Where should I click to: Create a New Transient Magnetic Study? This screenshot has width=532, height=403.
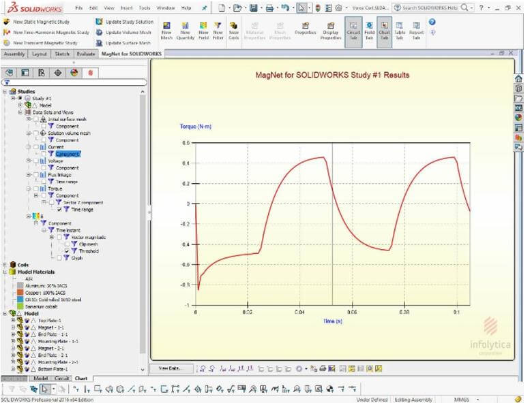pos(40,43)
